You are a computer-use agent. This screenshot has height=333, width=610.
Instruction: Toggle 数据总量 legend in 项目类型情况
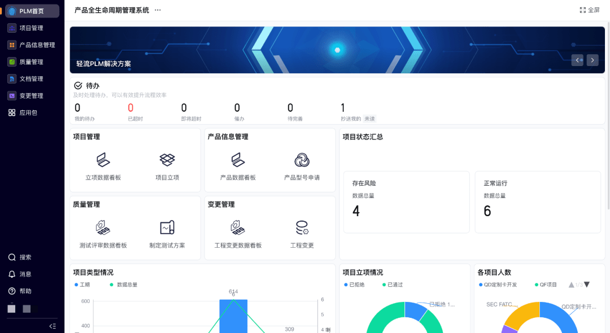pos(123,285)
